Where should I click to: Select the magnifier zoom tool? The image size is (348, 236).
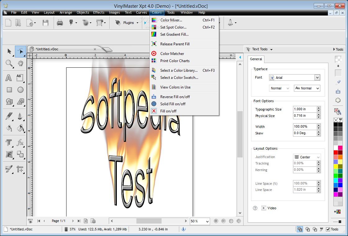click(x=9, y=64)
